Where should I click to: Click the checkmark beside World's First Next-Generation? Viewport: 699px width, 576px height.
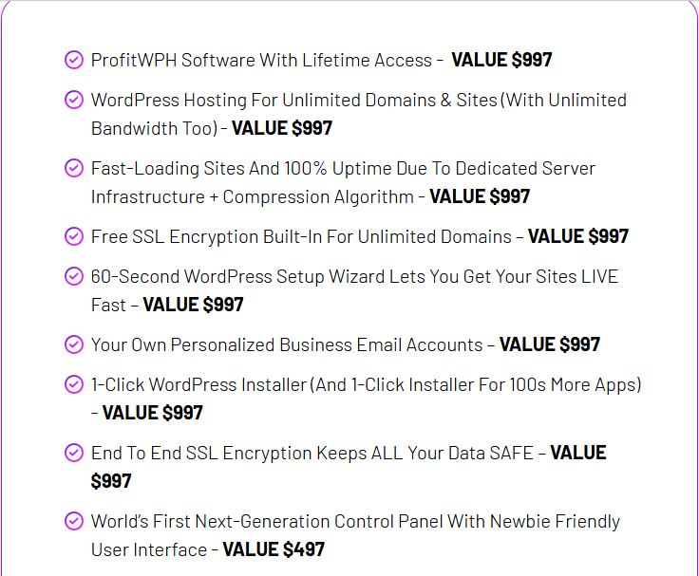[73, 521]
